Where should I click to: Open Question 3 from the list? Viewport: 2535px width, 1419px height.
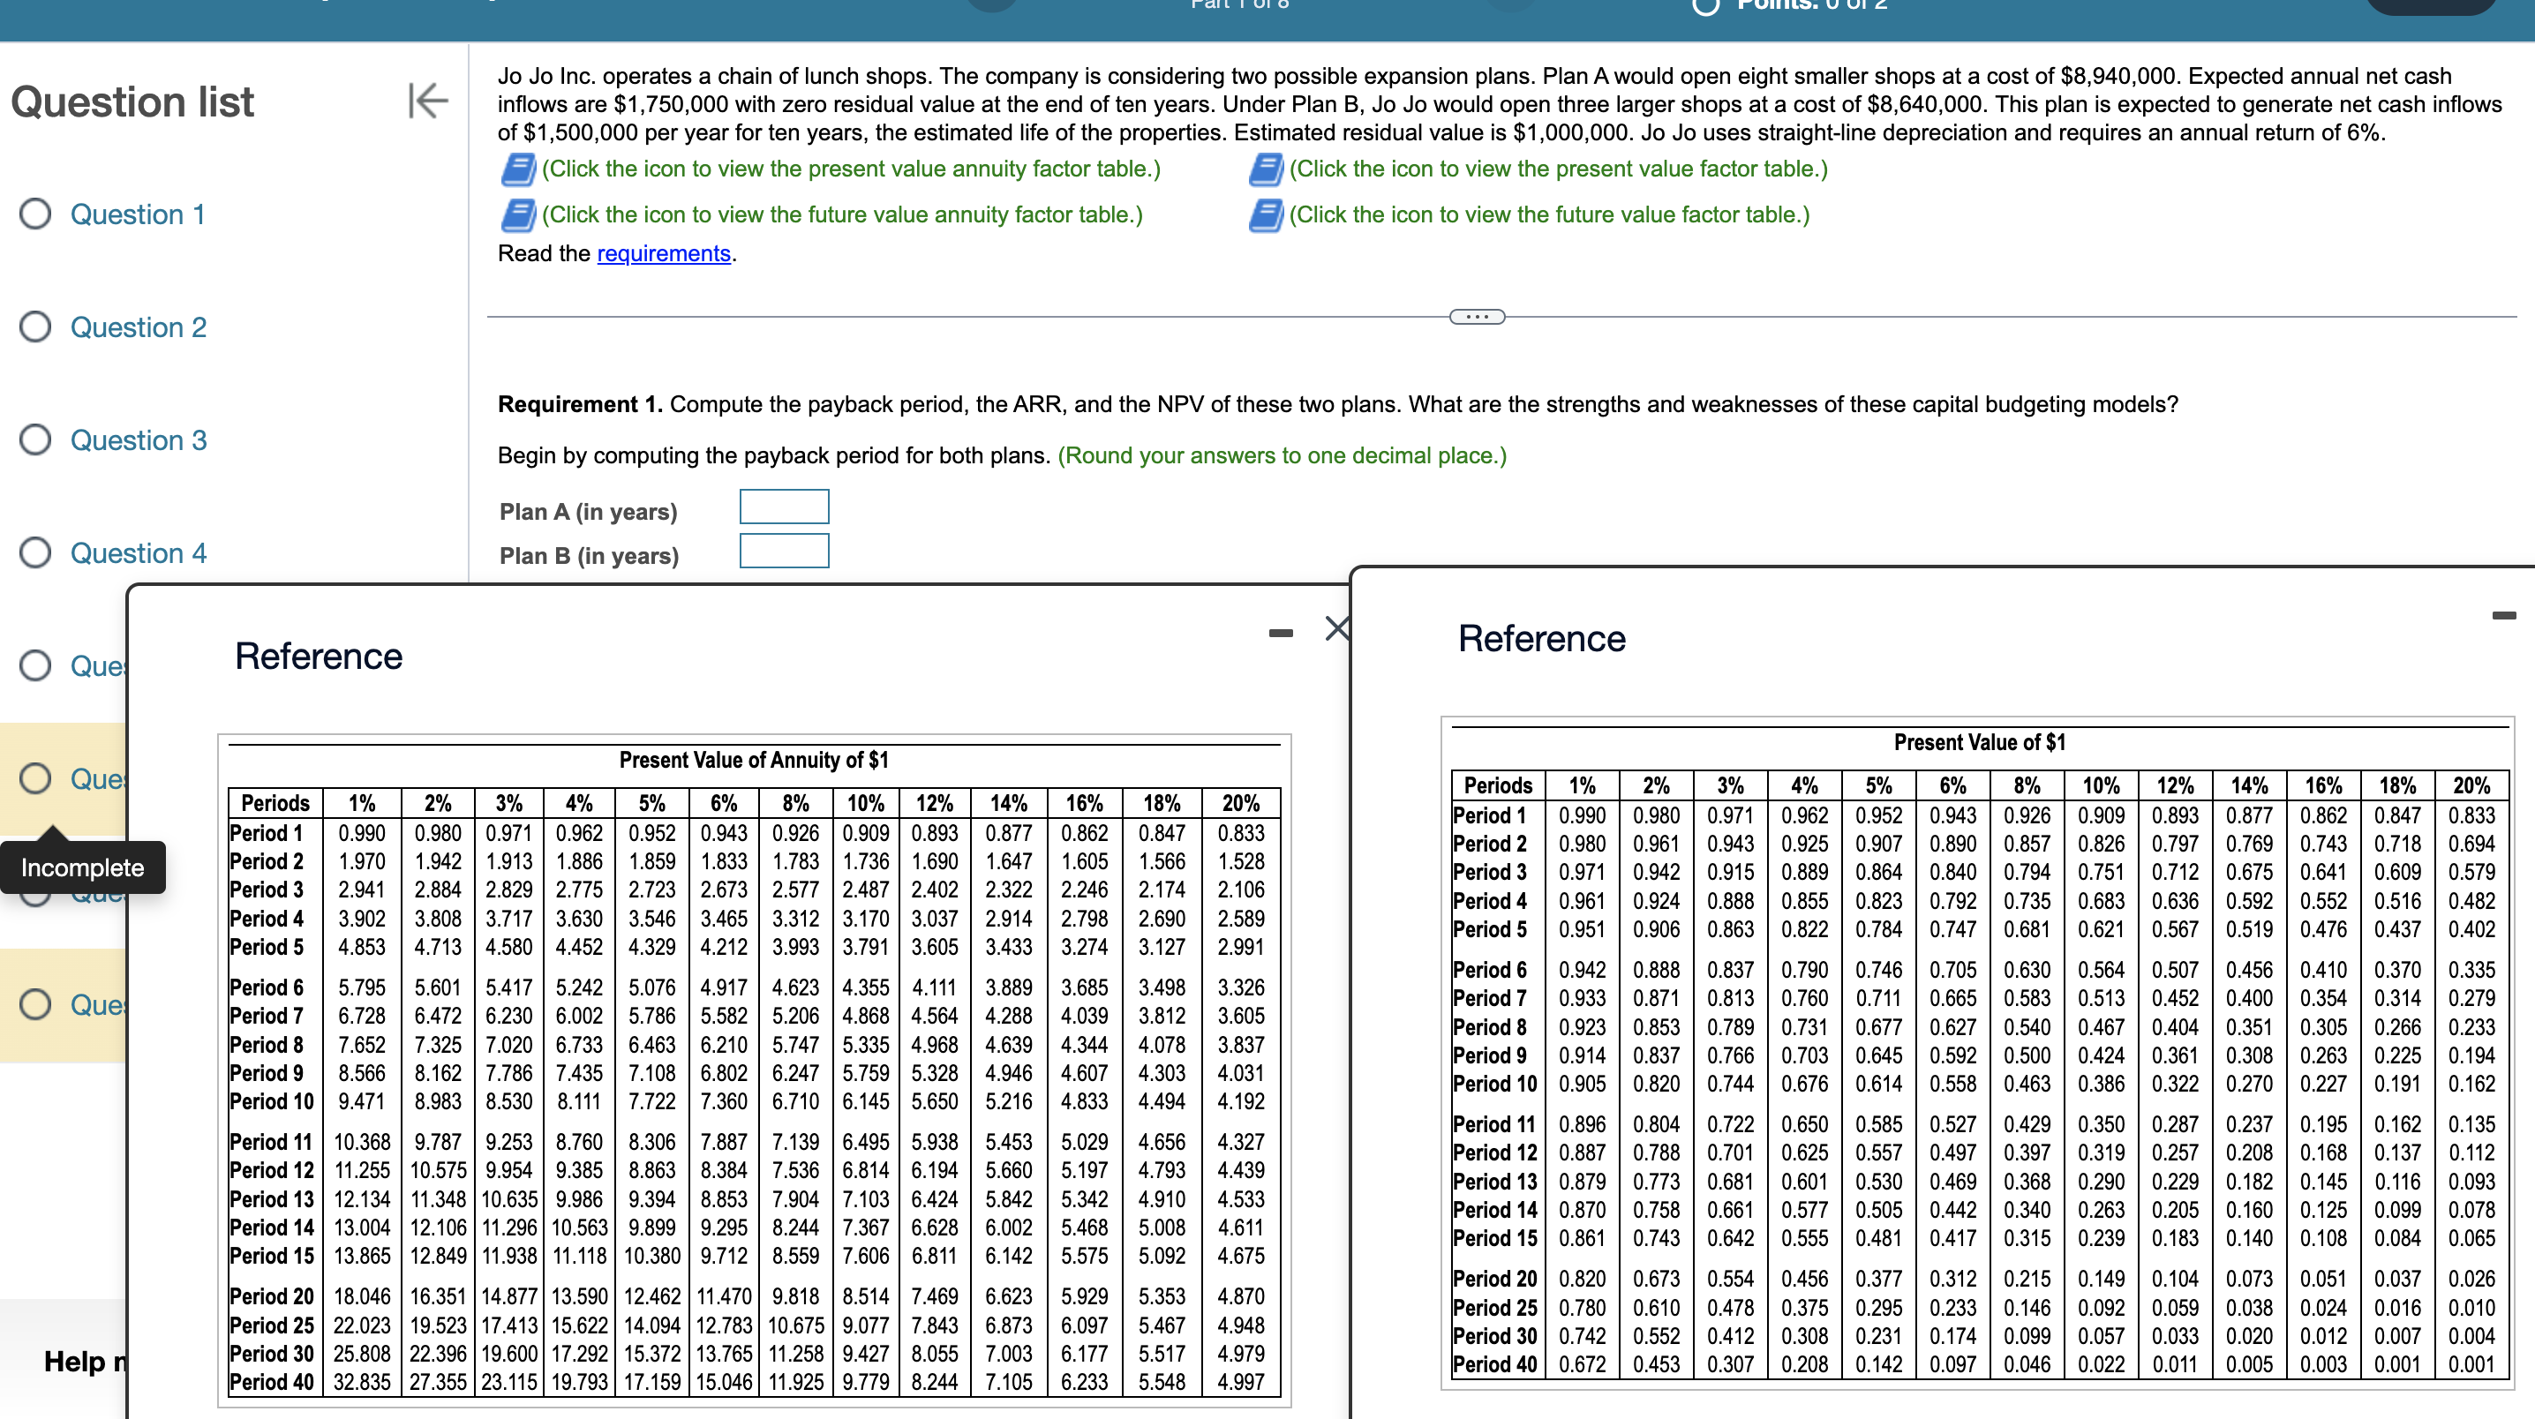pos(139,439)
